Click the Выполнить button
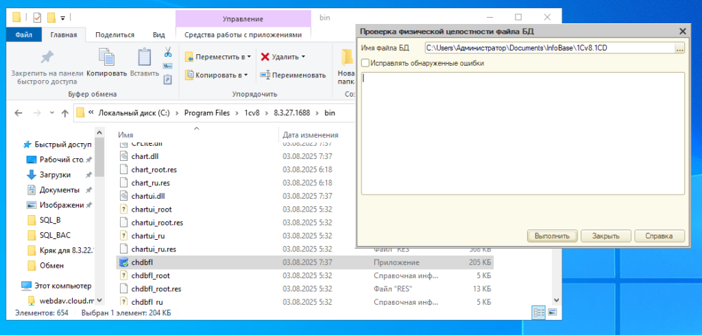 click(552, 236)
